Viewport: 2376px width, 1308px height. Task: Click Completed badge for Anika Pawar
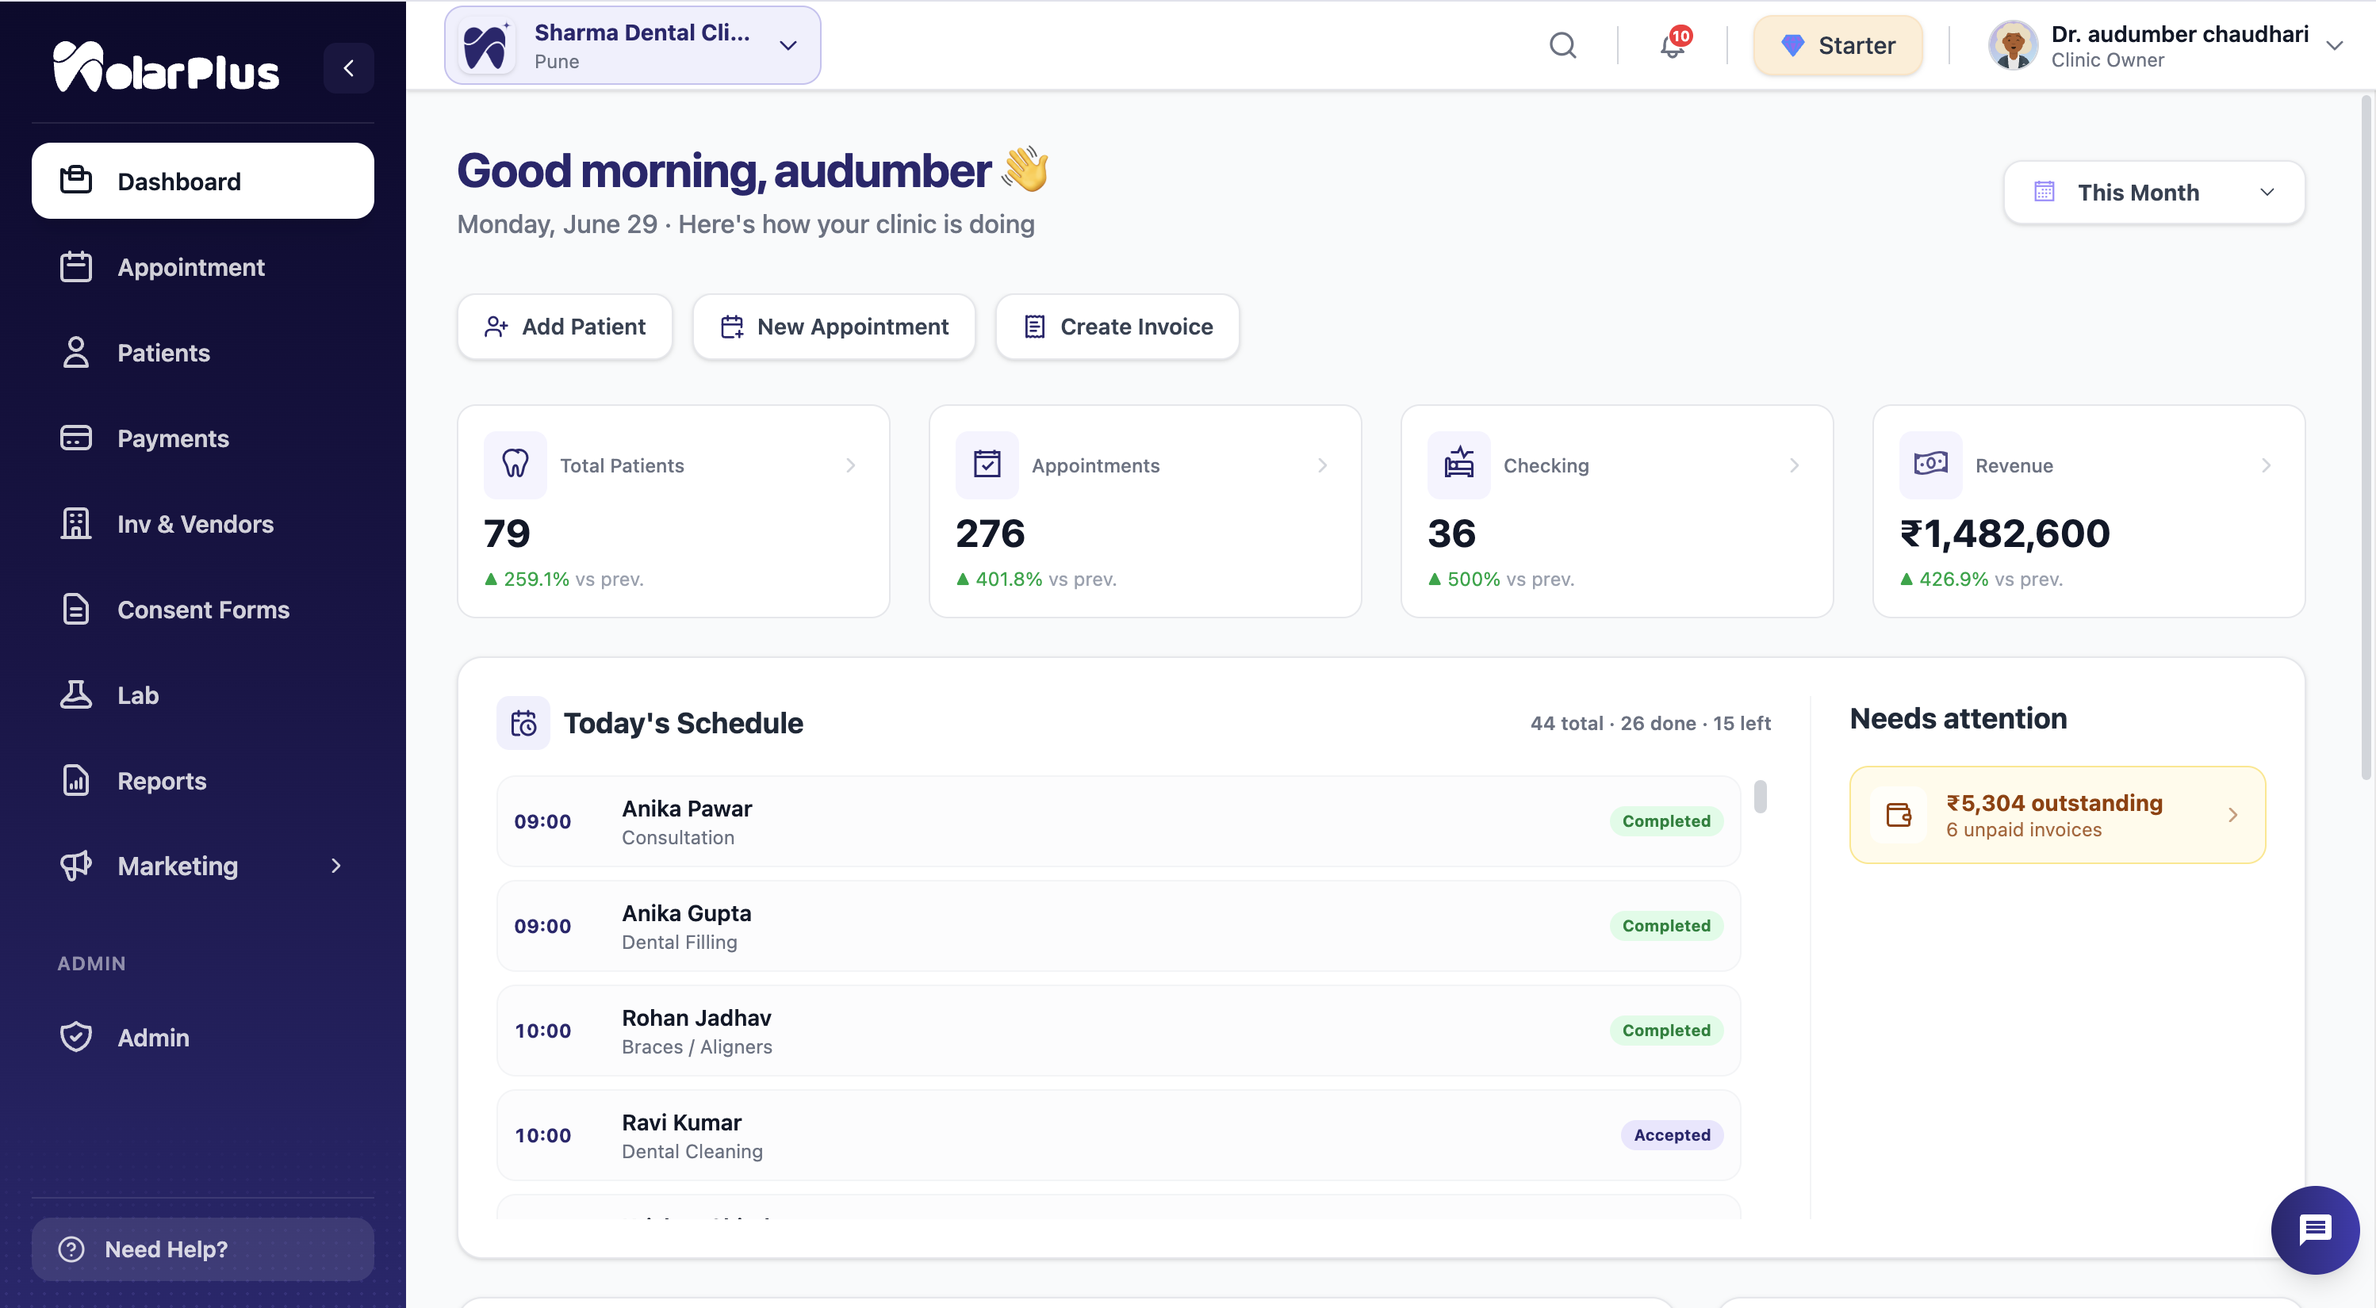1665,820
